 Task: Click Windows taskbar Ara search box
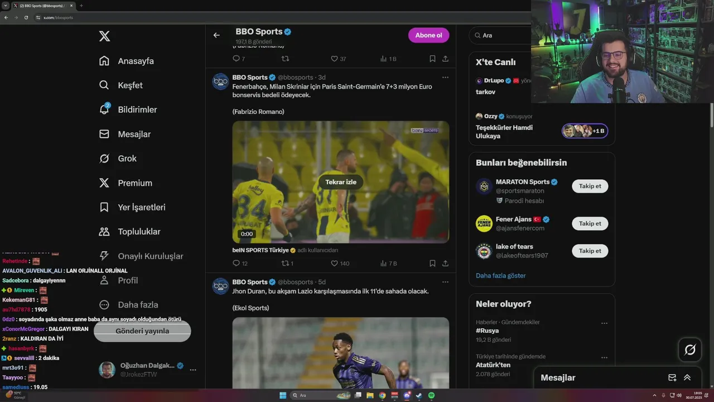pyautogui.click(x=321, y=395)
